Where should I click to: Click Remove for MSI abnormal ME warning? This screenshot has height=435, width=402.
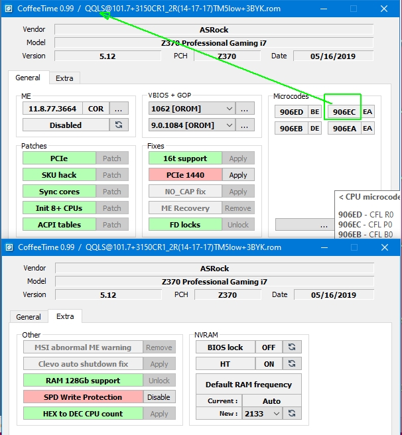click(x=159, y=347)
